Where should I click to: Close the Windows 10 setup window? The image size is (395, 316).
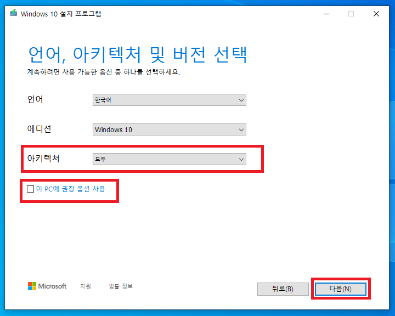(376, 14)
